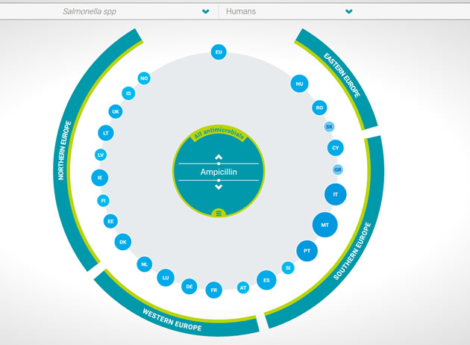Viewport: 470px width, 345px height.
Task: Select the UK country bubble
Action: point(115,112)
